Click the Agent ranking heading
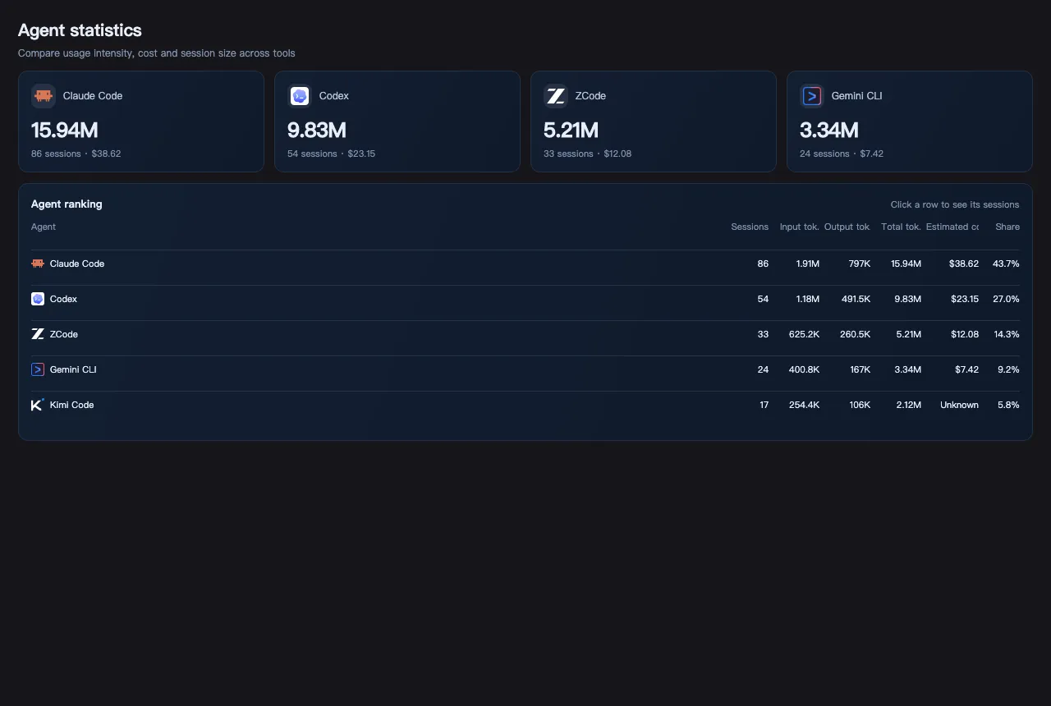This screenshot has height=706, width=1051. [x=67, y=204]
